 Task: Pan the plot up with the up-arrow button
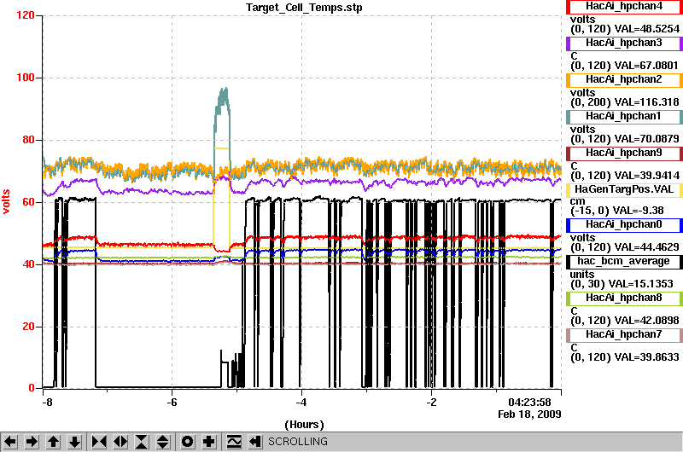(x=53, y=442)
